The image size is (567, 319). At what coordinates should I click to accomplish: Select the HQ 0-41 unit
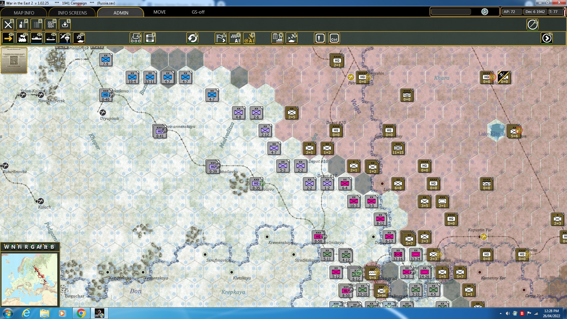coord(159,131)
